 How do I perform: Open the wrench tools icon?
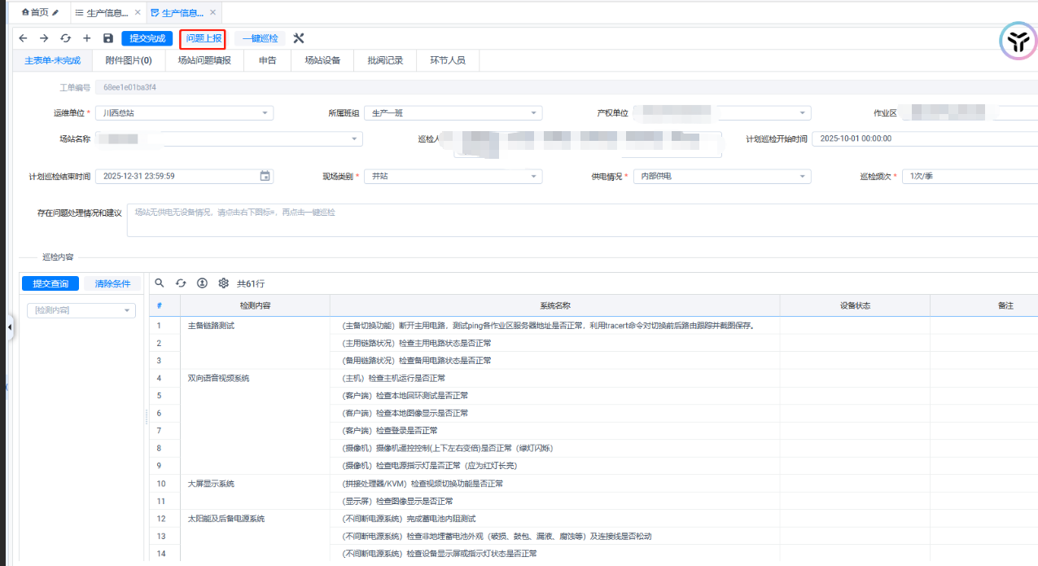(298, 38)
